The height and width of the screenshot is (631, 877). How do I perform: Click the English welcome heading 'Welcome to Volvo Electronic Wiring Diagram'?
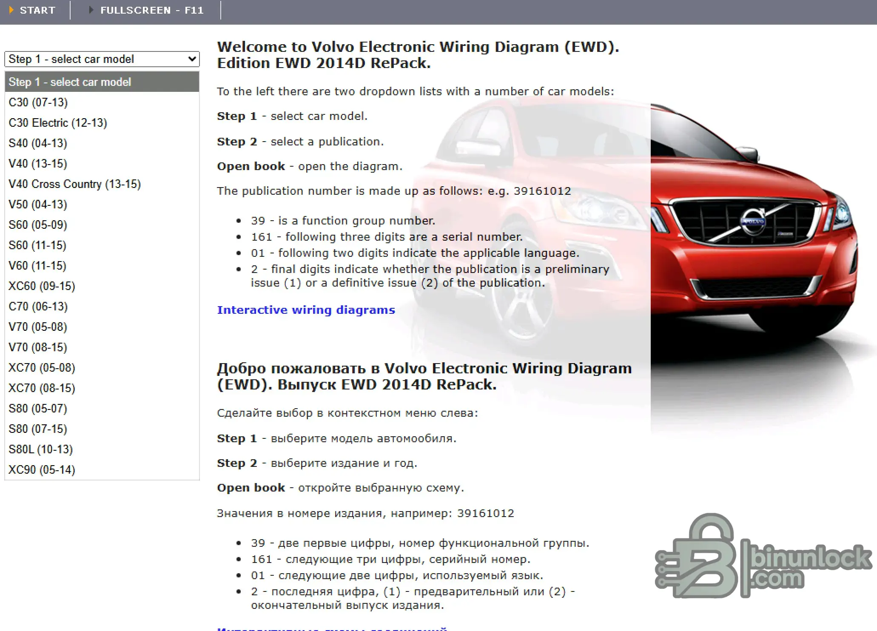[418, 55]
